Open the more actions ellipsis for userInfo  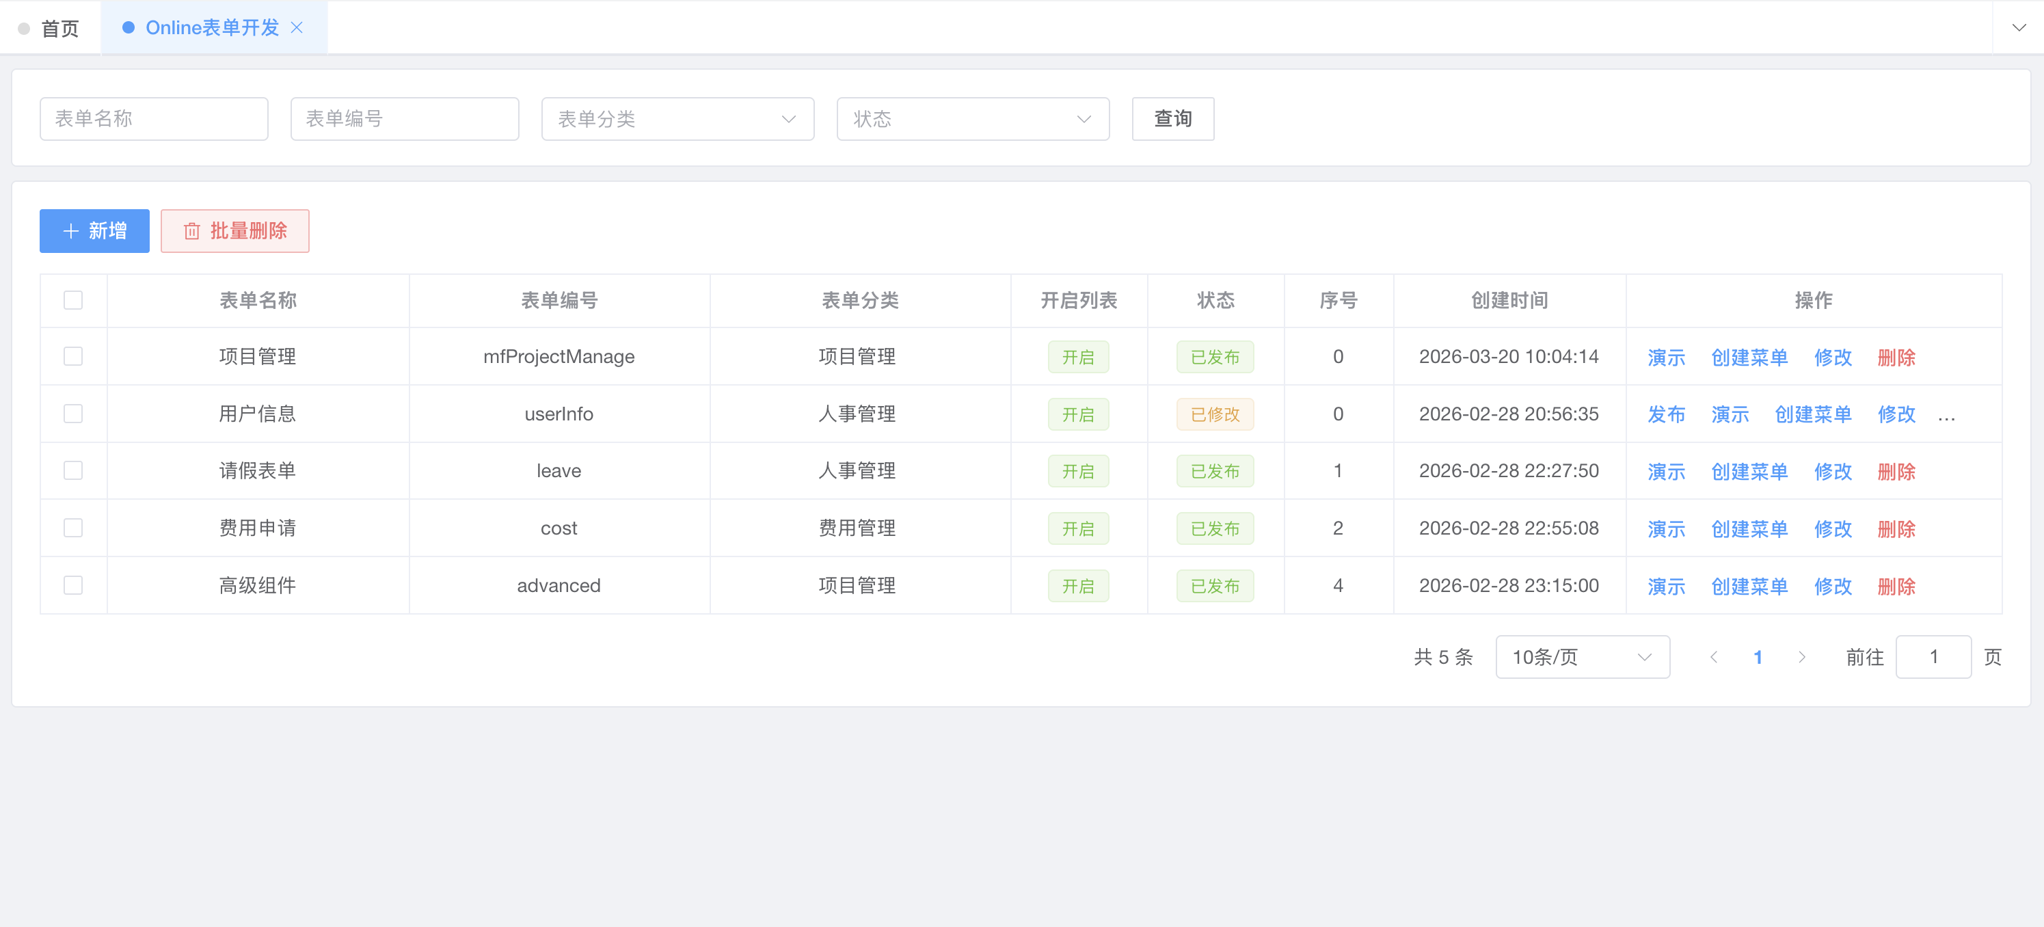(1946, 415)
